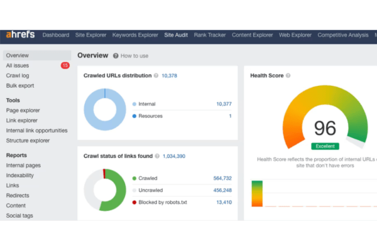The height and width of the screenshot is (251, 377).
Task: Click the Internal legend label
Action: (x=147, y=104)
